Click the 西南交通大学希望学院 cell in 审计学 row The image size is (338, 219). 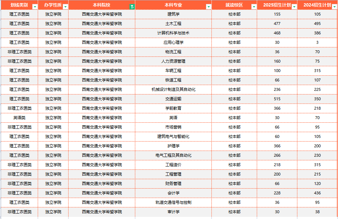click(x=102, y=212)
